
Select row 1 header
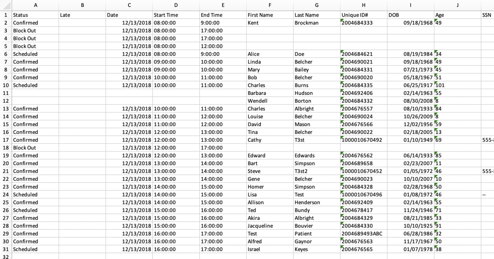click(x=6, y=15)
